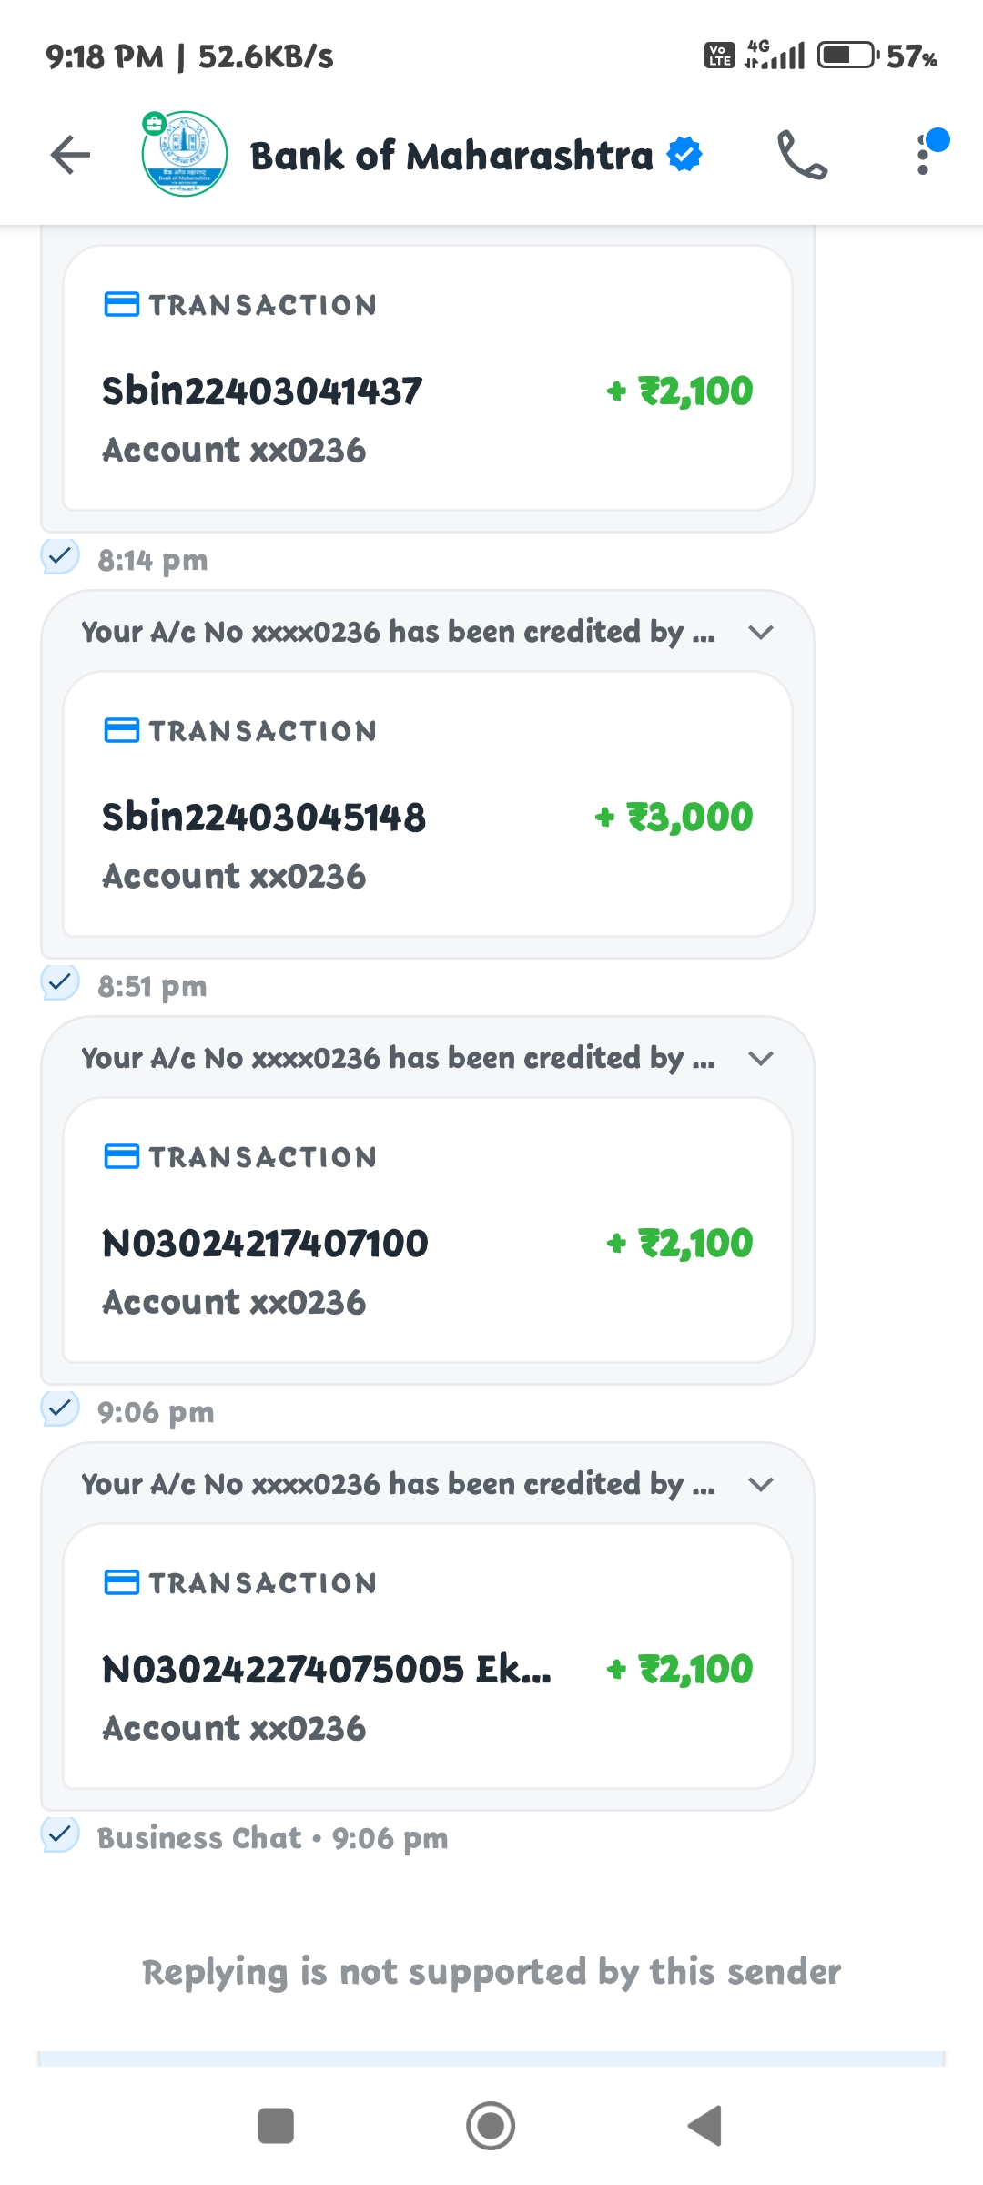Select the checkmark beside 9:06 pm timestamp
The height and width of the screenshot is (2185, 983).
click(60, 1408)
